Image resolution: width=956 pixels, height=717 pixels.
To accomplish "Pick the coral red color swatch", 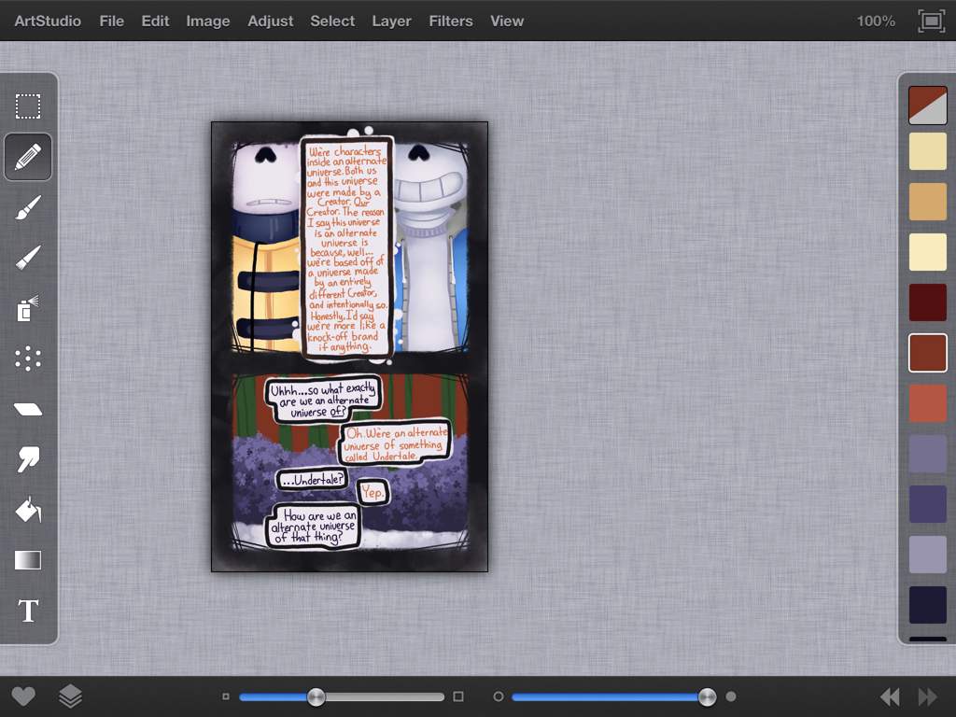I will click(x=927, y=403).
